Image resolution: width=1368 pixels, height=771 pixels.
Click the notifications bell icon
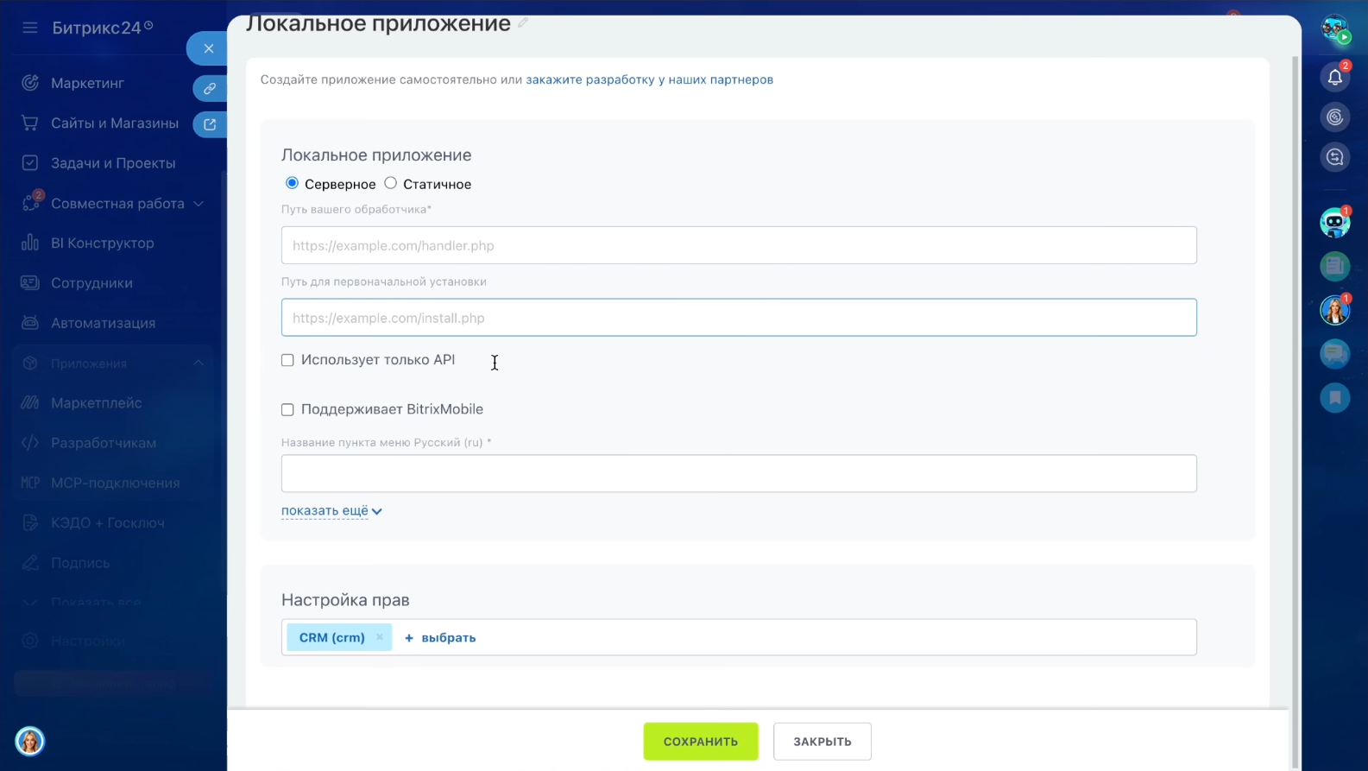pos(1334,78)
